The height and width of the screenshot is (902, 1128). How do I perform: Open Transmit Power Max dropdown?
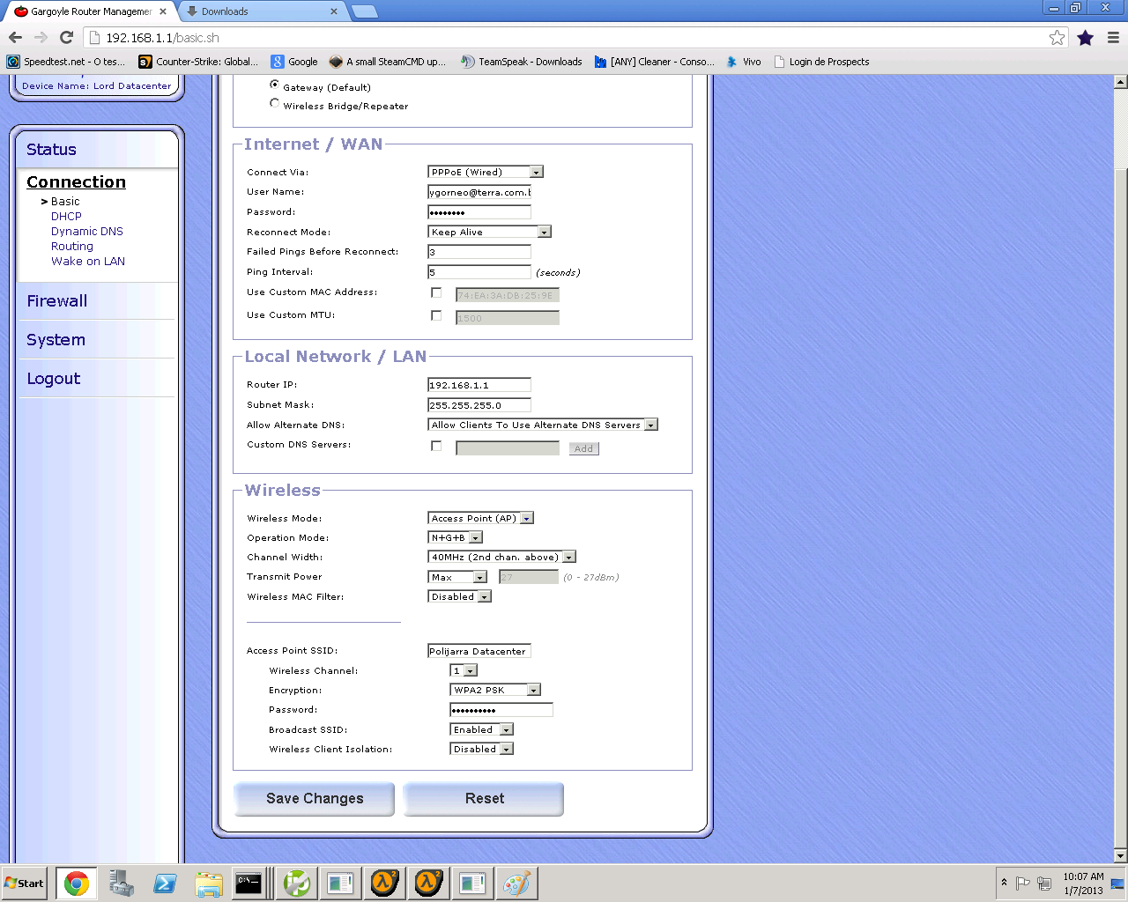point(457,577)
